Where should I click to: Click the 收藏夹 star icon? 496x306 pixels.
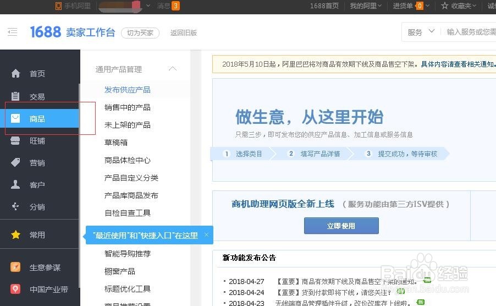444,6
